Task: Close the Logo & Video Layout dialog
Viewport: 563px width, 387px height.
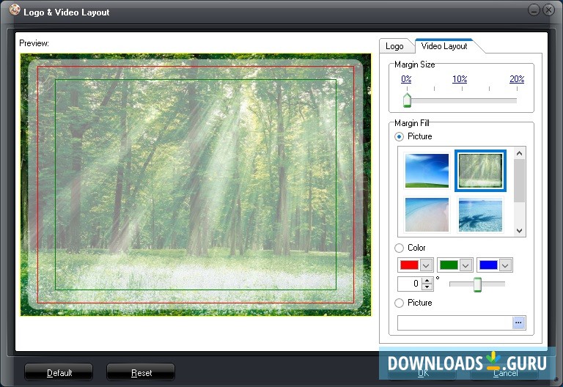Action: coord(548,10)
